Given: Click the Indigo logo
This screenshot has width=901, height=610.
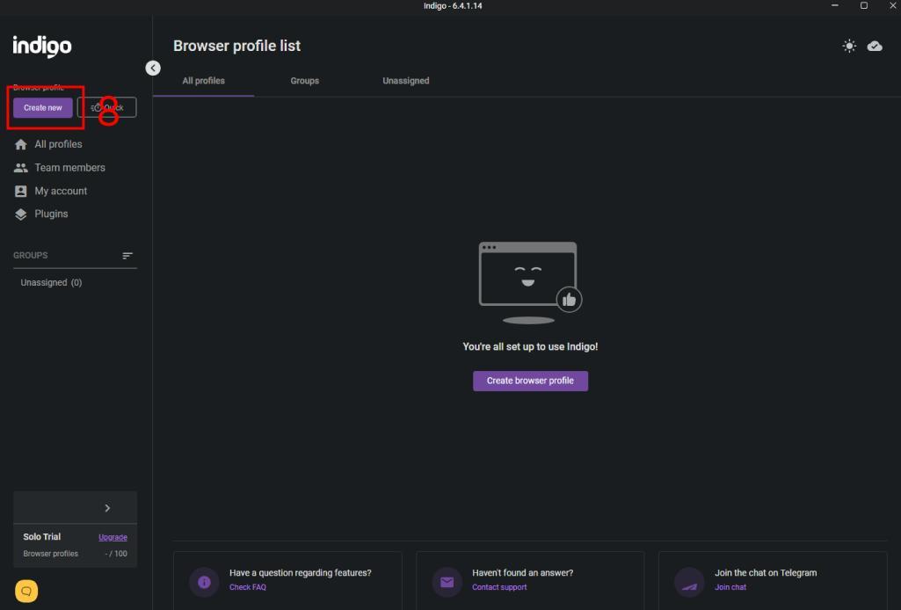Looking at the screenshot, I should 42,46.
